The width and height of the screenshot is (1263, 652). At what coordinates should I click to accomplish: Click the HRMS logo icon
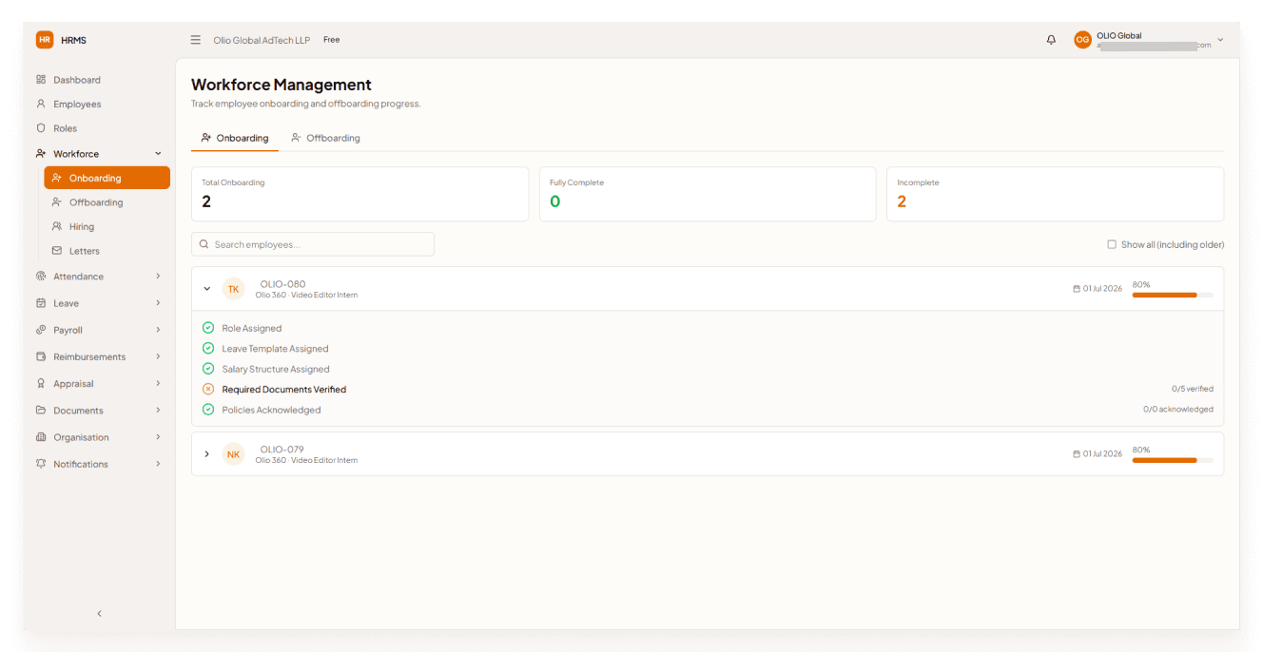(45, 40)
